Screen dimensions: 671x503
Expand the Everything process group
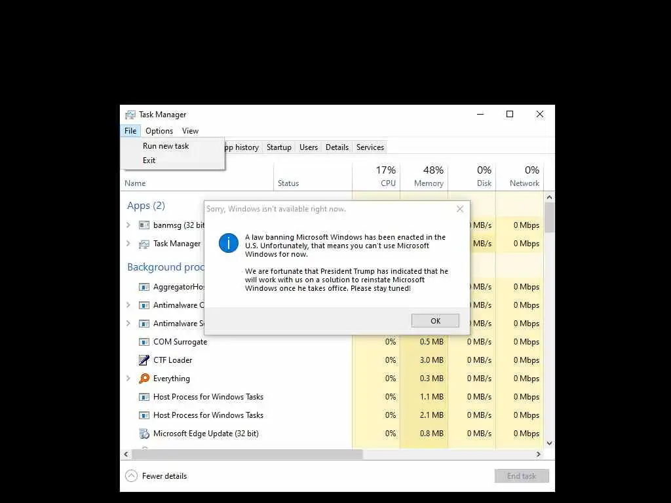pos(128,379)
